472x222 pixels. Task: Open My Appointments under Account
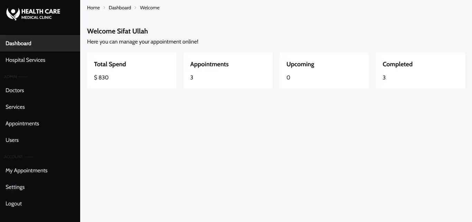pyautogui.click(x=40, y=170)
